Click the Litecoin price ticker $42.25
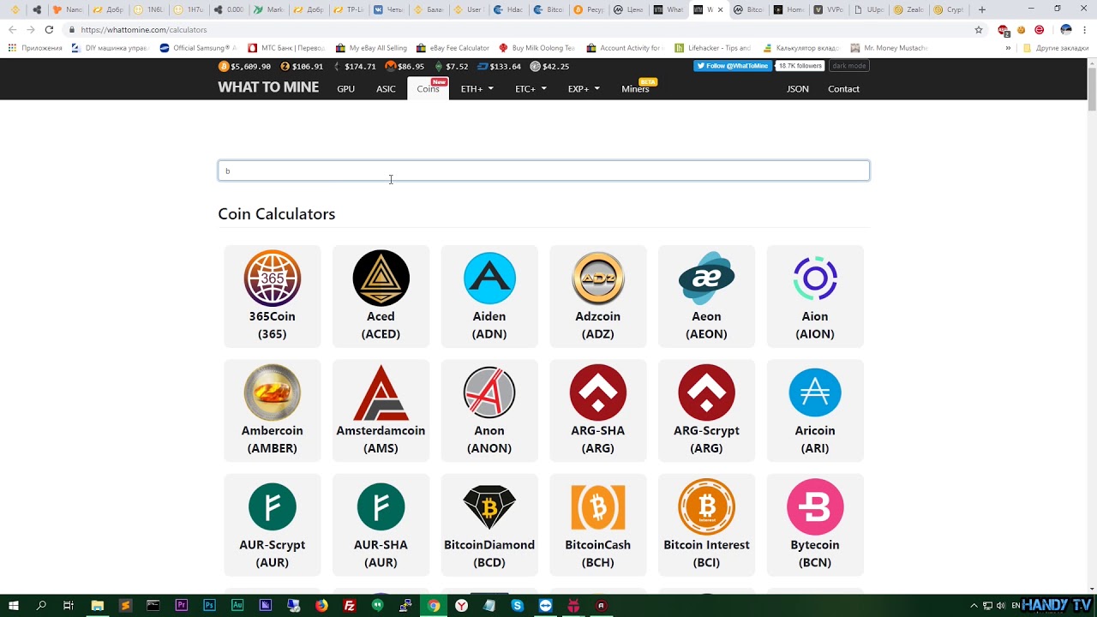This screenshot has height=617, width=1097. coord(549,66)
